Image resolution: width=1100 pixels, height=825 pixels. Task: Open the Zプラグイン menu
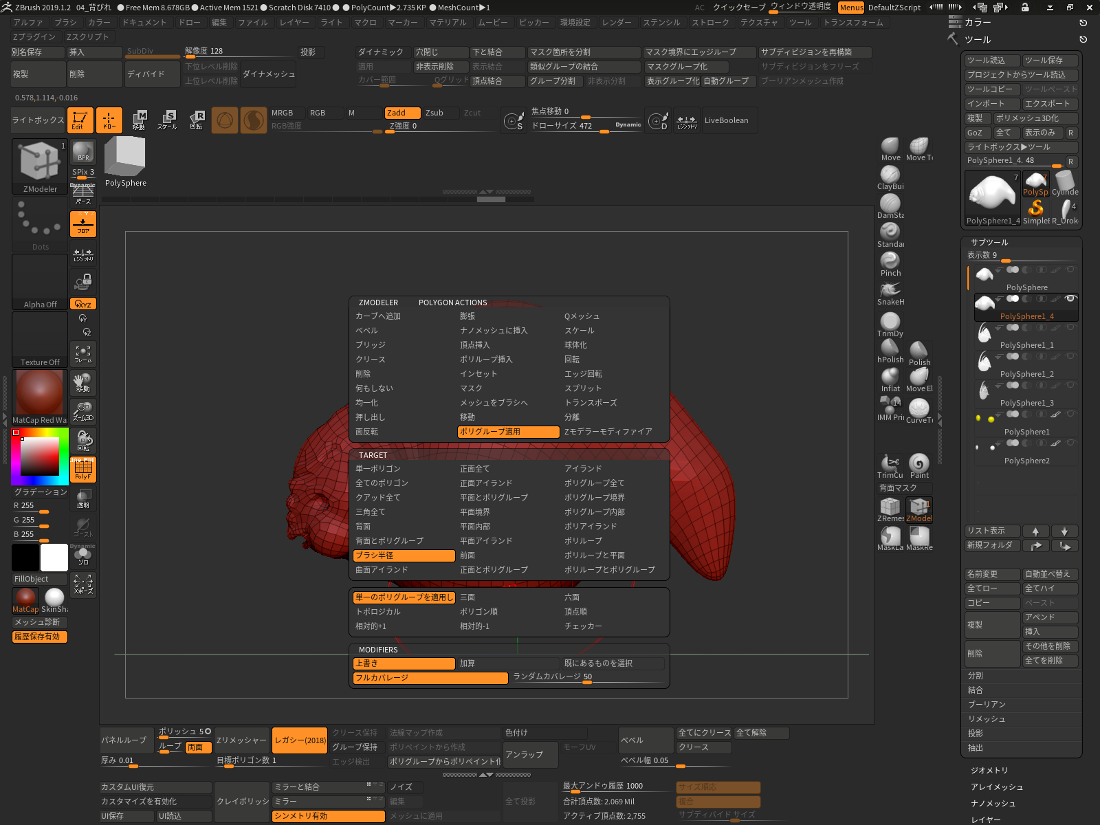34,37
